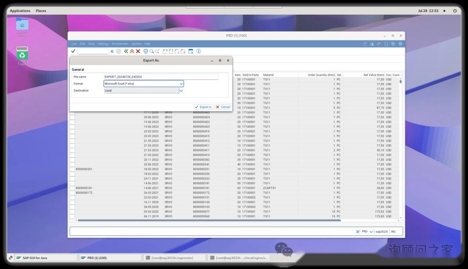Open the Environment menu
468x269 pixels.
pos(120,44)
